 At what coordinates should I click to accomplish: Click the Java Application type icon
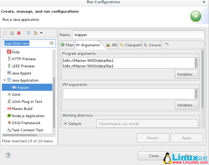click(x=9, y=80)
